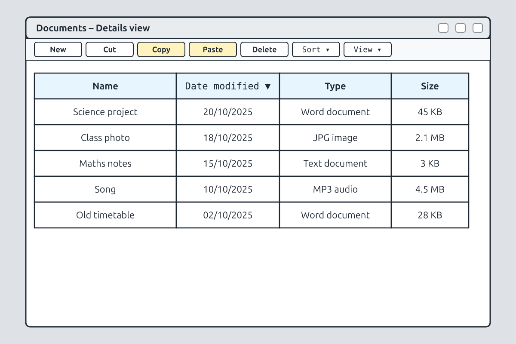Click the date 10/10/2025

click(x=228, y=189)
